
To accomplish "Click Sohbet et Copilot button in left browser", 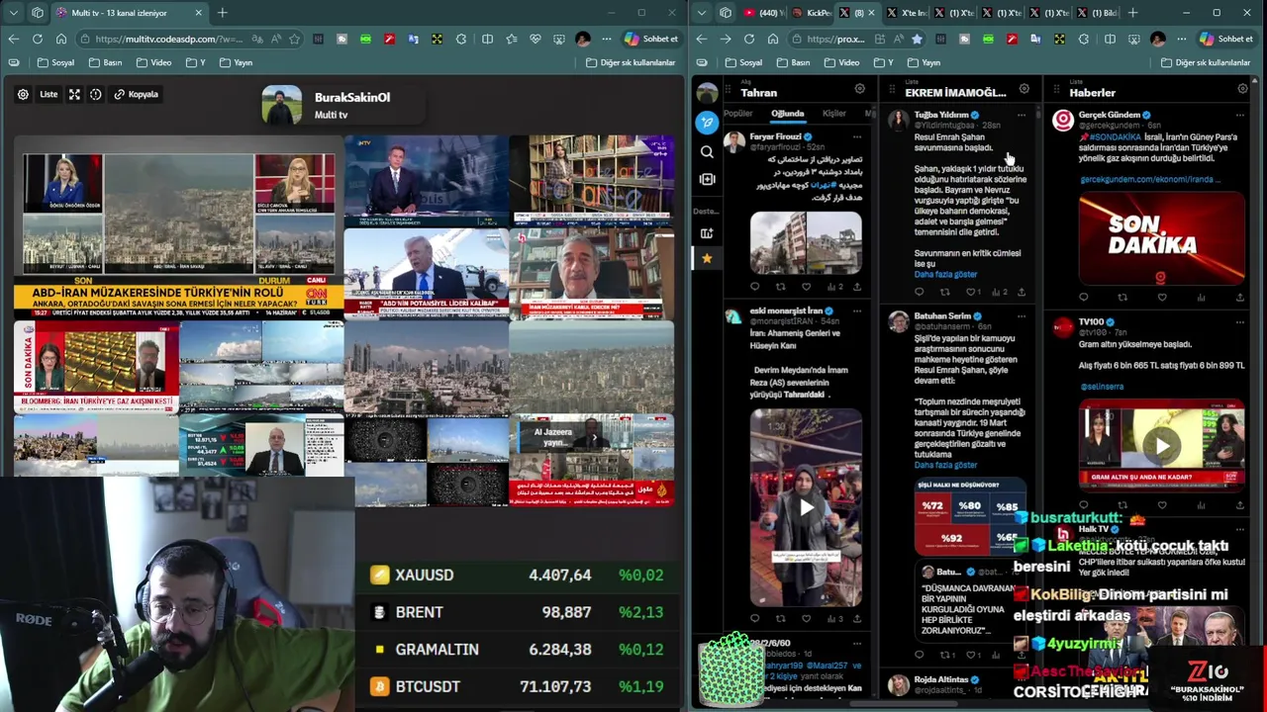I will tap(651, 39).
